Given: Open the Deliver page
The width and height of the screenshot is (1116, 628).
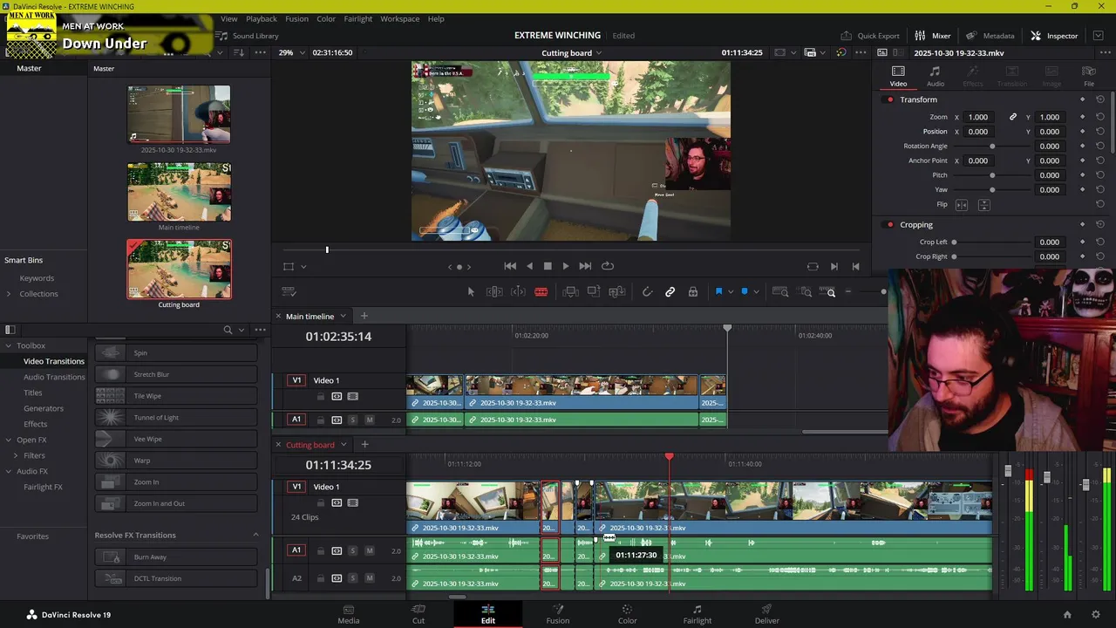Looking at the screenshot, I should [x=767, y=614].
